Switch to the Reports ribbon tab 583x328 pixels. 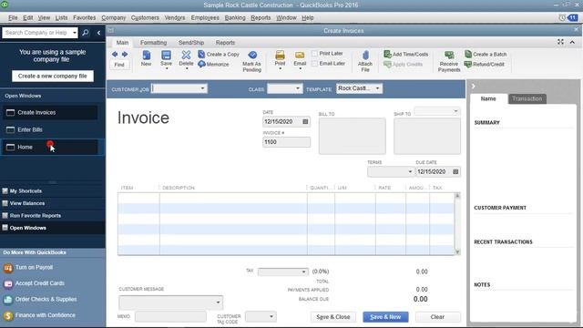click(x=225, y=43)
